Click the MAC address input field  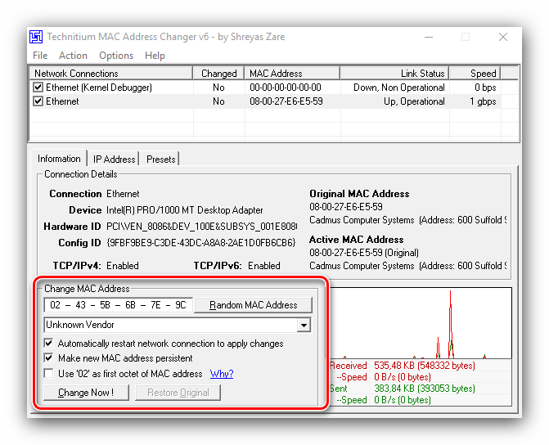(x=119, y=305)
